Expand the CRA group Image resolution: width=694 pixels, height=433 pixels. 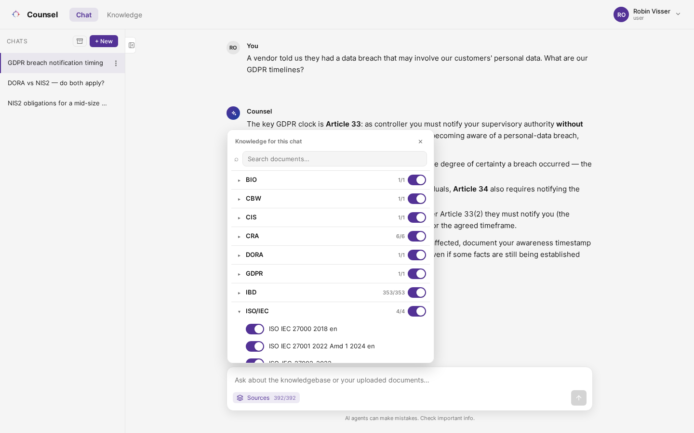point(239,237)
